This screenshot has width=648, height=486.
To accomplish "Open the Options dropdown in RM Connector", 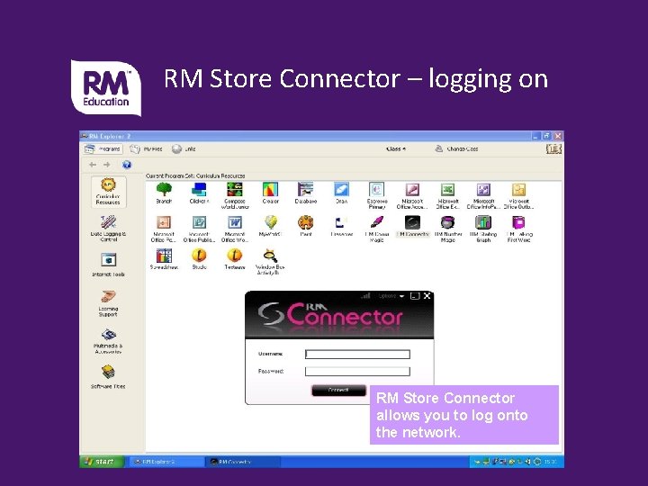I will click(x=391, y=296).
